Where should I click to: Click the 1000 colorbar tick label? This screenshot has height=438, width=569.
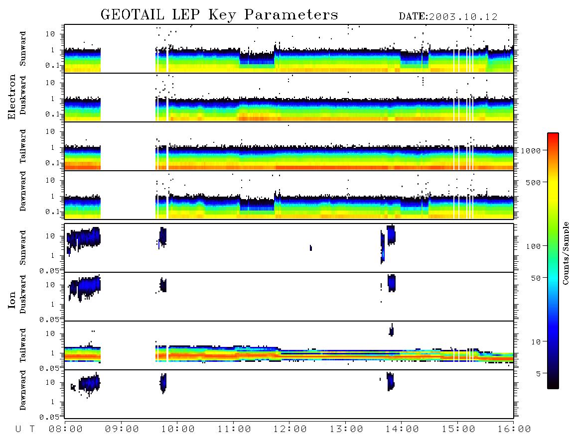[531, 150]
